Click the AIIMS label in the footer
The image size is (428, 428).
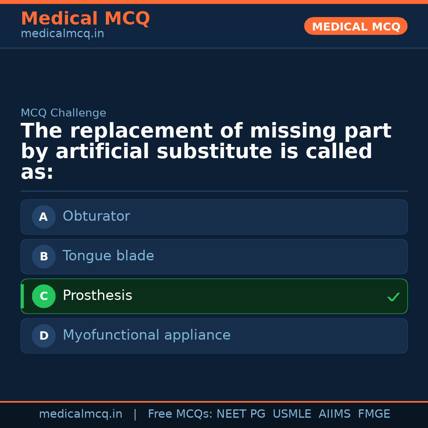tap(335, 413)
